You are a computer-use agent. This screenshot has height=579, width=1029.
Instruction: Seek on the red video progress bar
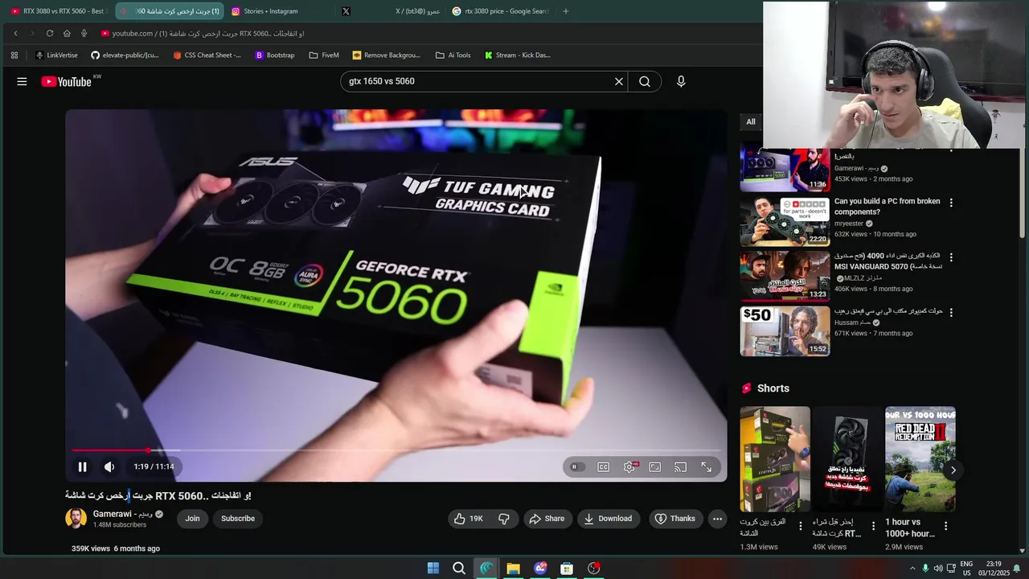[396, 450]
